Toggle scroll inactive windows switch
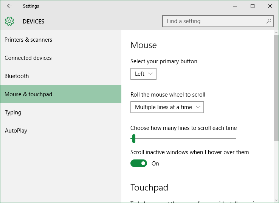This screenshot has height=203, width=279. (139, 163)
